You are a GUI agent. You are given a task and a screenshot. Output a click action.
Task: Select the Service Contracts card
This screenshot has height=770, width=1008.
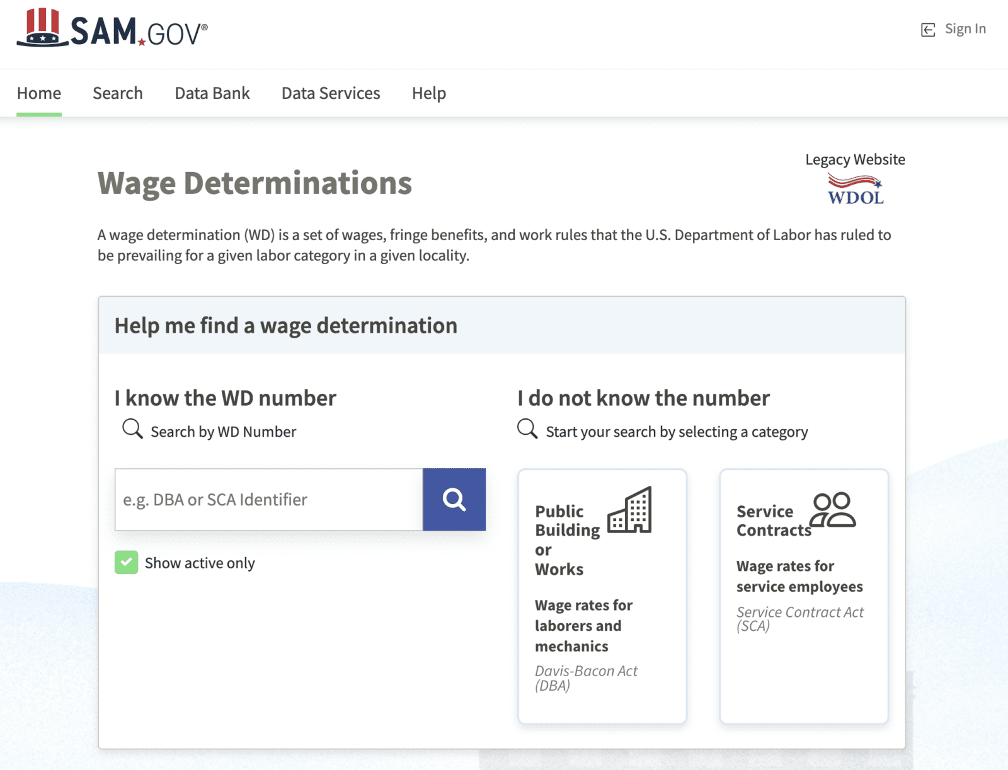[804, 596]
